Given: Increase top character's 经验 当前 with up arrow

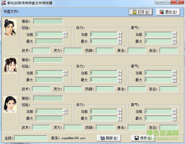Looking at the screenshot, I should pos(65,33).
